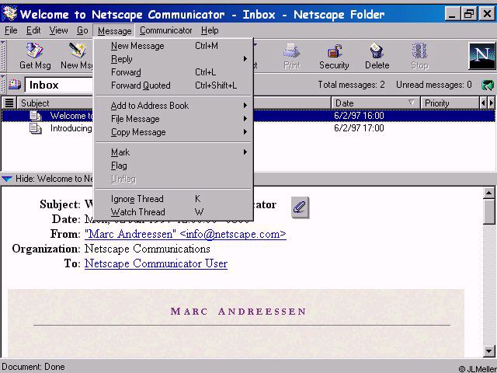
Task: Click message pane scrollbar up arrow
Action: point(489,193)
